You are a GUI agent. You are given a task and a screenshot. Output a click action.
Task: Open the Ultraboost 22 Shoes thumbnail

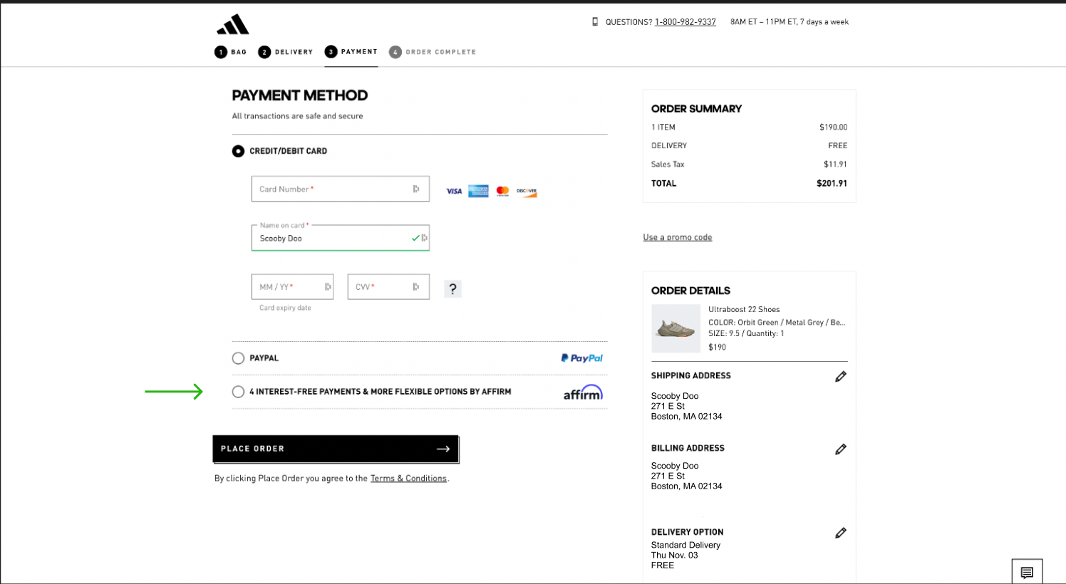(x=676, y=328)
